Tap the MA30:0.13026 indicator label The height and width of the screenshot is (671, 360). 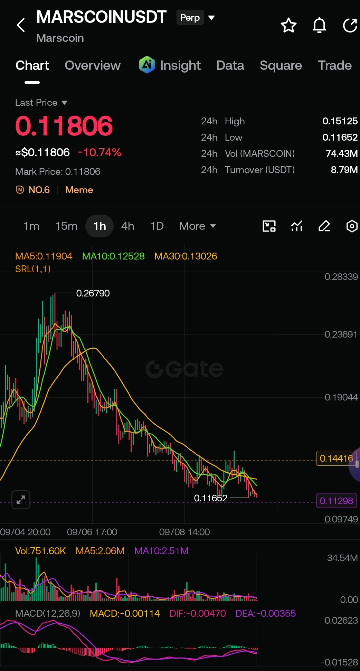click(186, 256)
